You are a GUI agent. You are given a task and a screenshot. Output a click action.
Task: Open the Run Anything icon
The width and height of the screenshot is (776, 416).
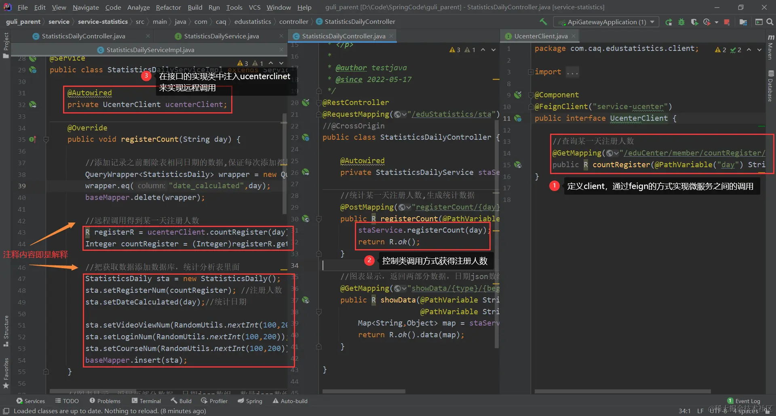pos(759,22)
